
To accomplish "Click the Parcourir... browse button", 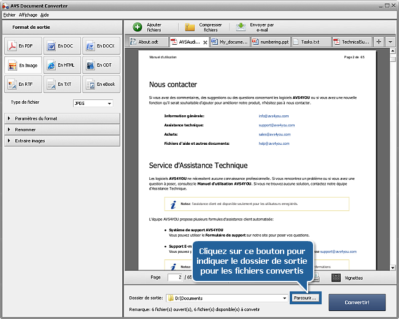I will (x=305, y=298).
